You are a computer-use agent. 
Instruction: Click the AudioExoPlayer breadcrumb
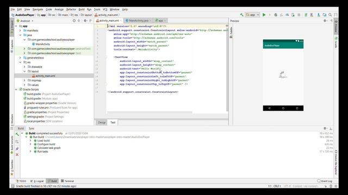(23, 15)
